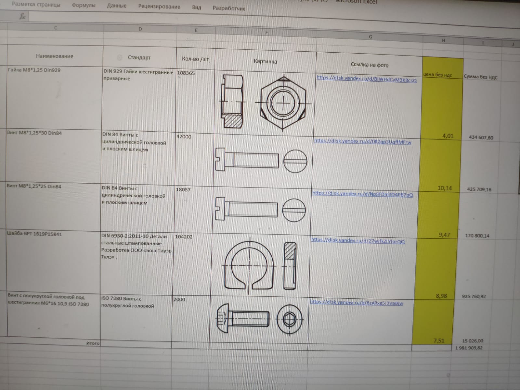Image resolution: width=520 pixels, height=390 pixels.
Task: Open the Формулы ribbon tab
Action: point(84,6)
